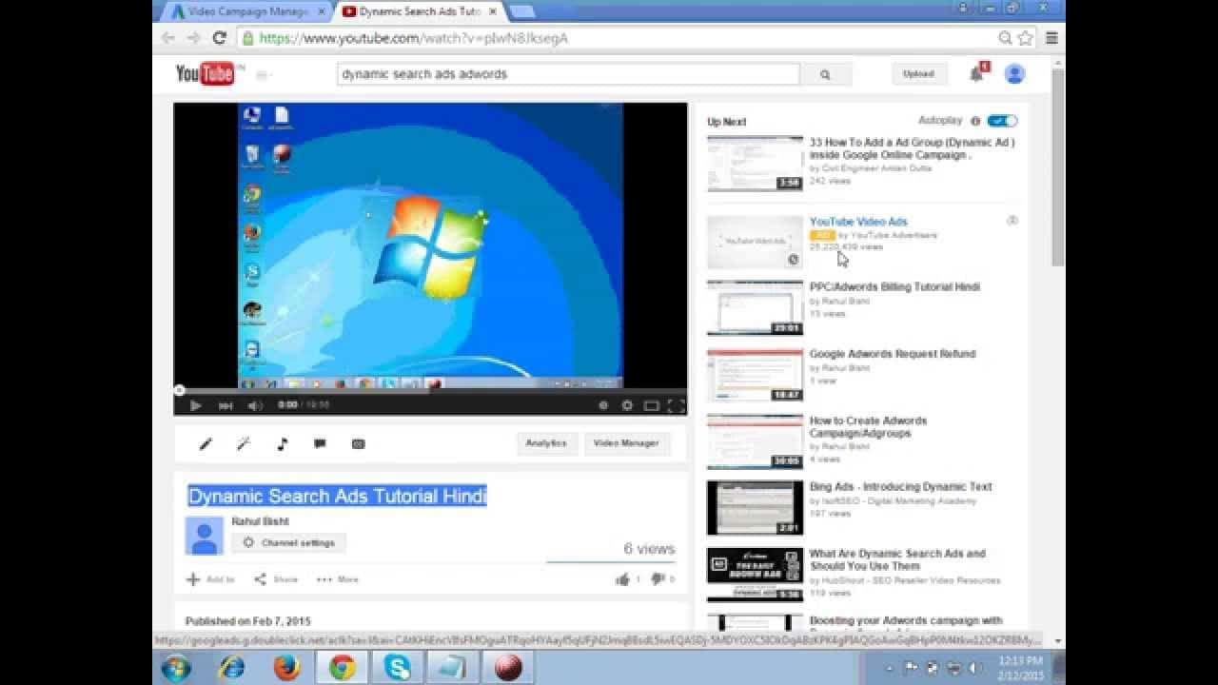
Task: Enter fullscreen mode
Action: pyautogui.click(x=676, y=405)
